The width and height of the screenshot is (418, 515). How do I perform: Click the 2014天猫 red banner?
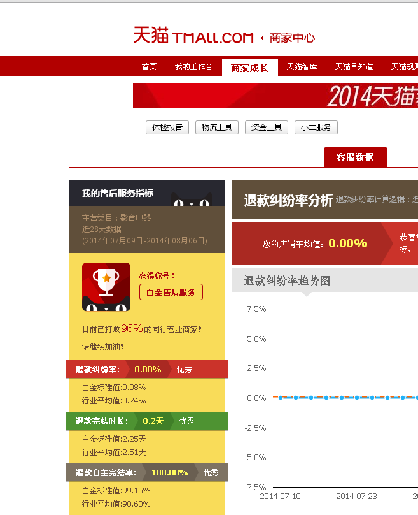(x=275, y=96)
